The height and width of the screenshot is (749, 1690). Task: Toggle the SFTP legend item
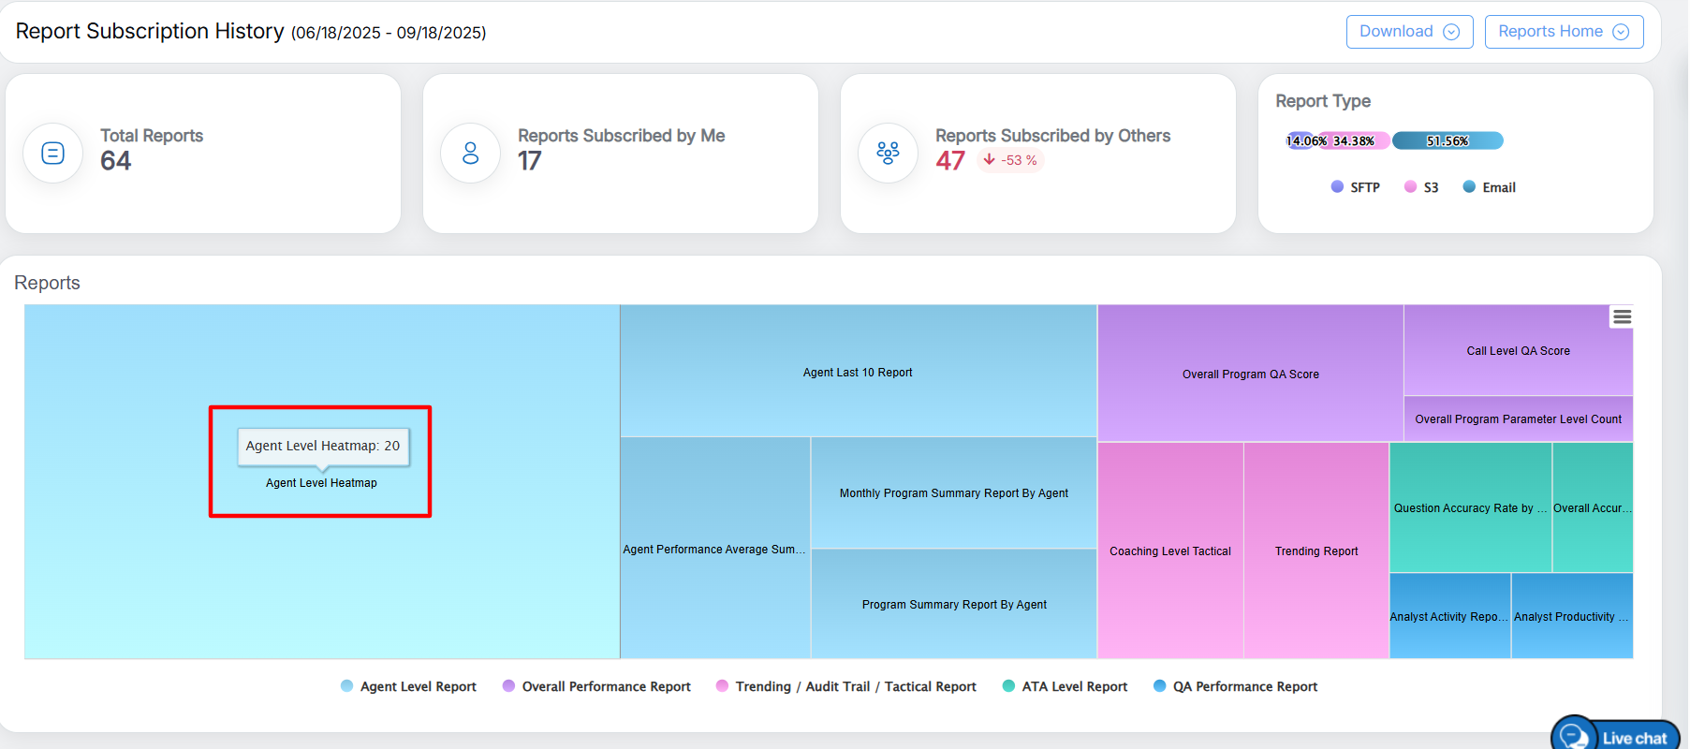pyautogui.click(x=1355, y=187)
